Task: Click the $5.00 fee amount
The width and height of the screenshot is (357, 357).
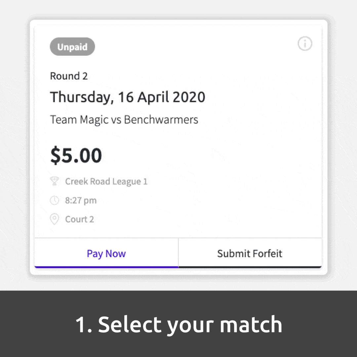Action: (x=76, y=155)
